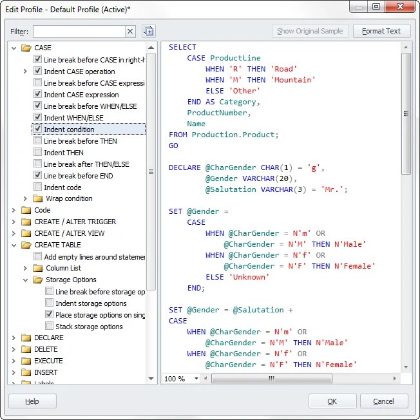The width and height of the screenshot is (420, 420).
Task: Check the Indent code checkbox
Action: [x=38, y=187]
